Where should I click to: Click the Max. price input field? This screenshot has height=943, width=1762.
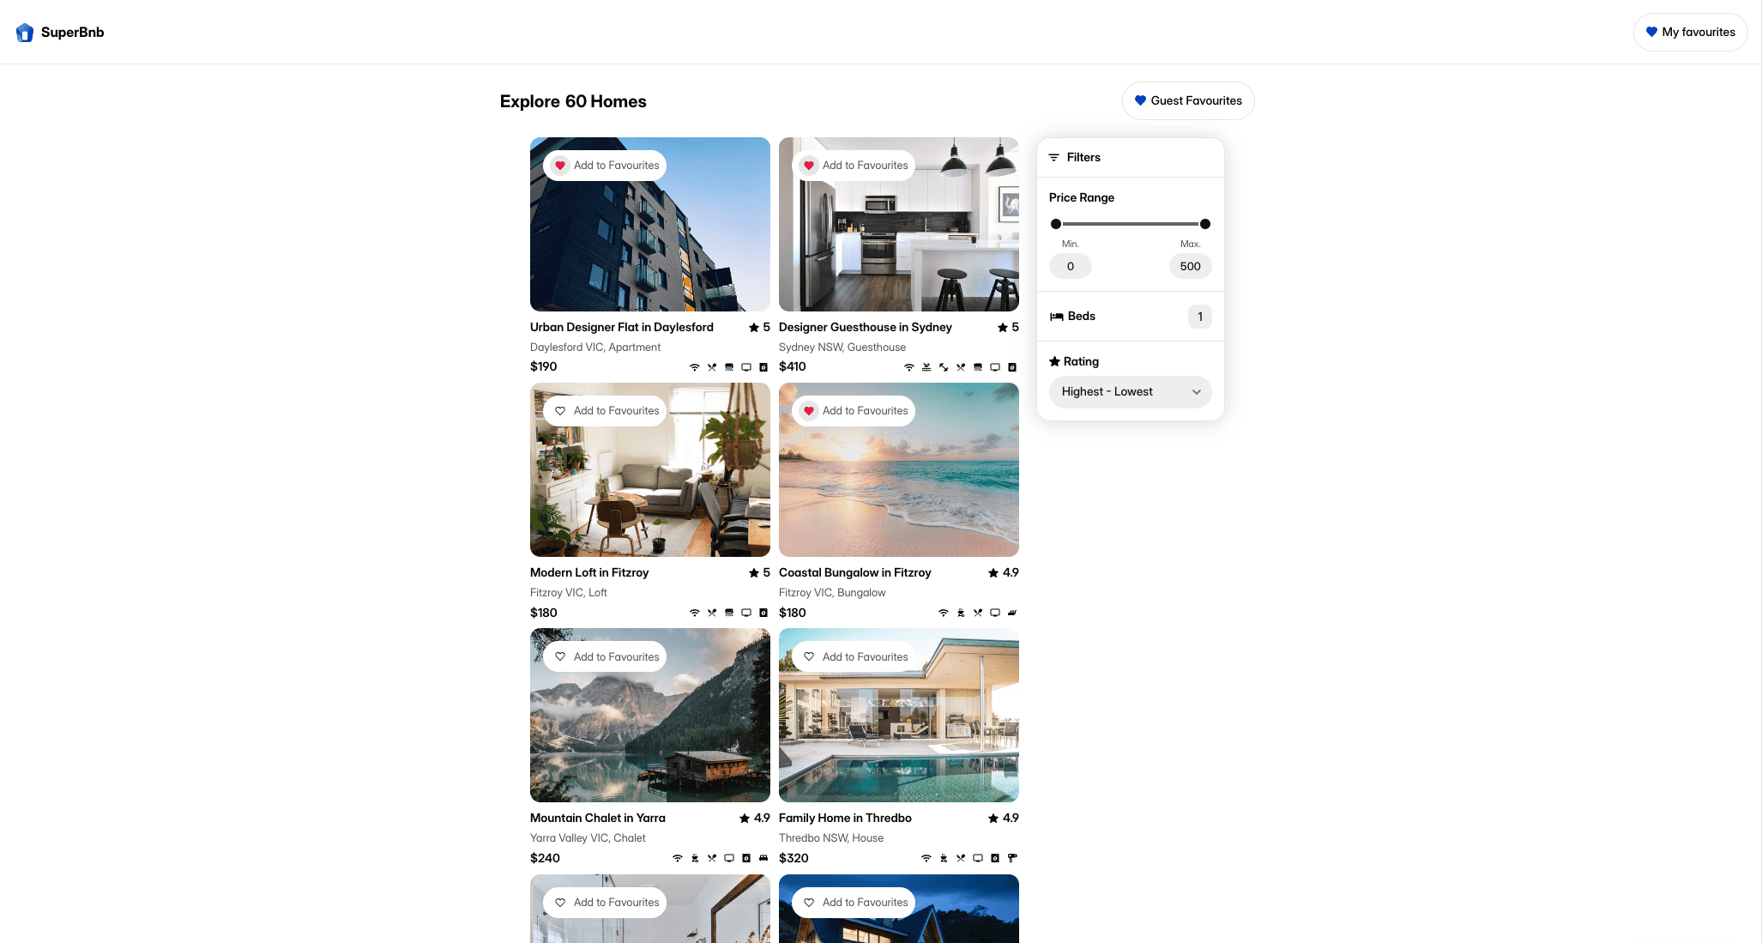click(1191, 267)
